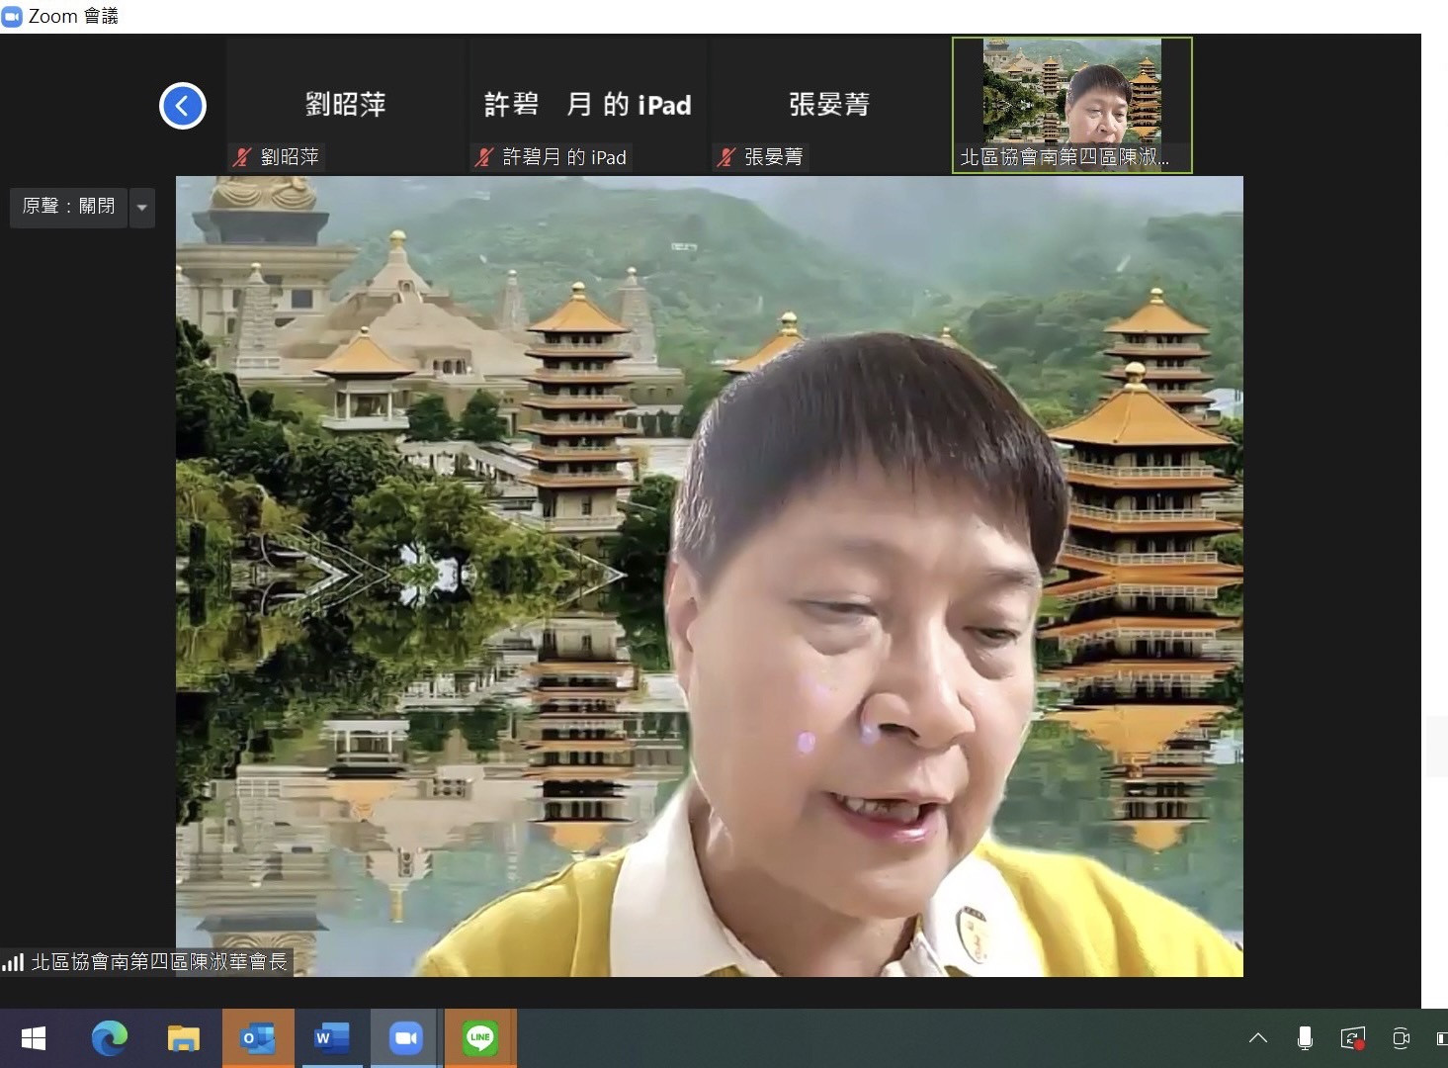Click muted microphone icon beside 劉昭萍

coord(242,157)
